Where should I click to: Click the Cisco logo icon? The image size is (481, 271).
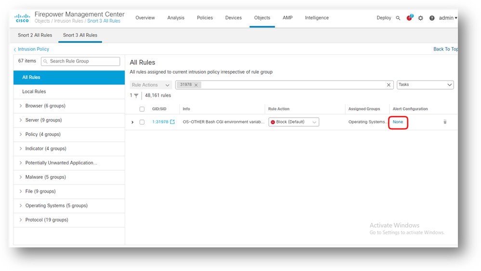click(23, 18)
